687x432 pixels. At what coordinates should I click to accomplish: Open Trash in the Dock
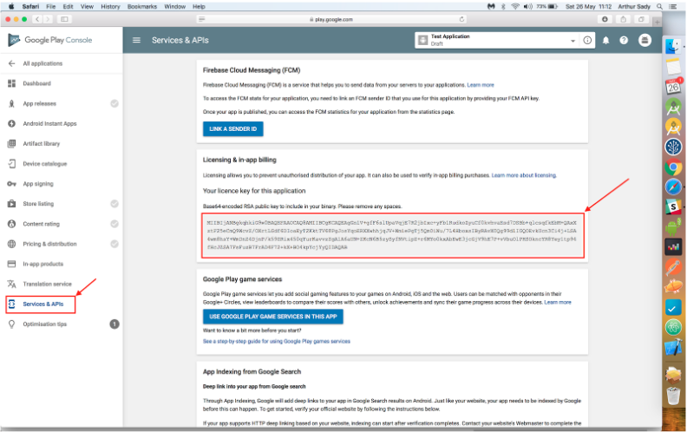pos(673,396)
